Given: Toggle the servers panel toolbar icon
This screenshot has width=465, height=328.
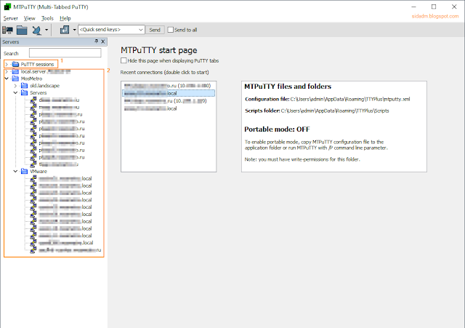Looking at the screenshot, I should (x=7, y=30).
